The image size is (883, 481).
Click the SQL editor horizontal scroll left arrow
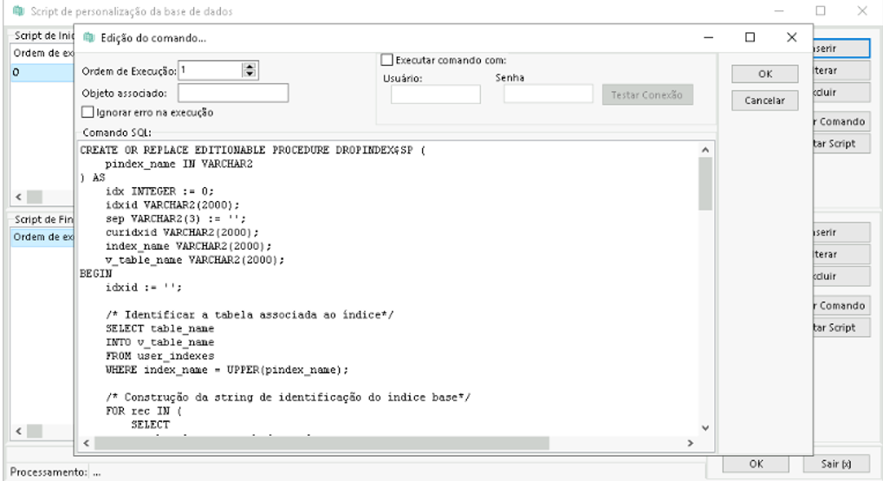click(86, 443)
